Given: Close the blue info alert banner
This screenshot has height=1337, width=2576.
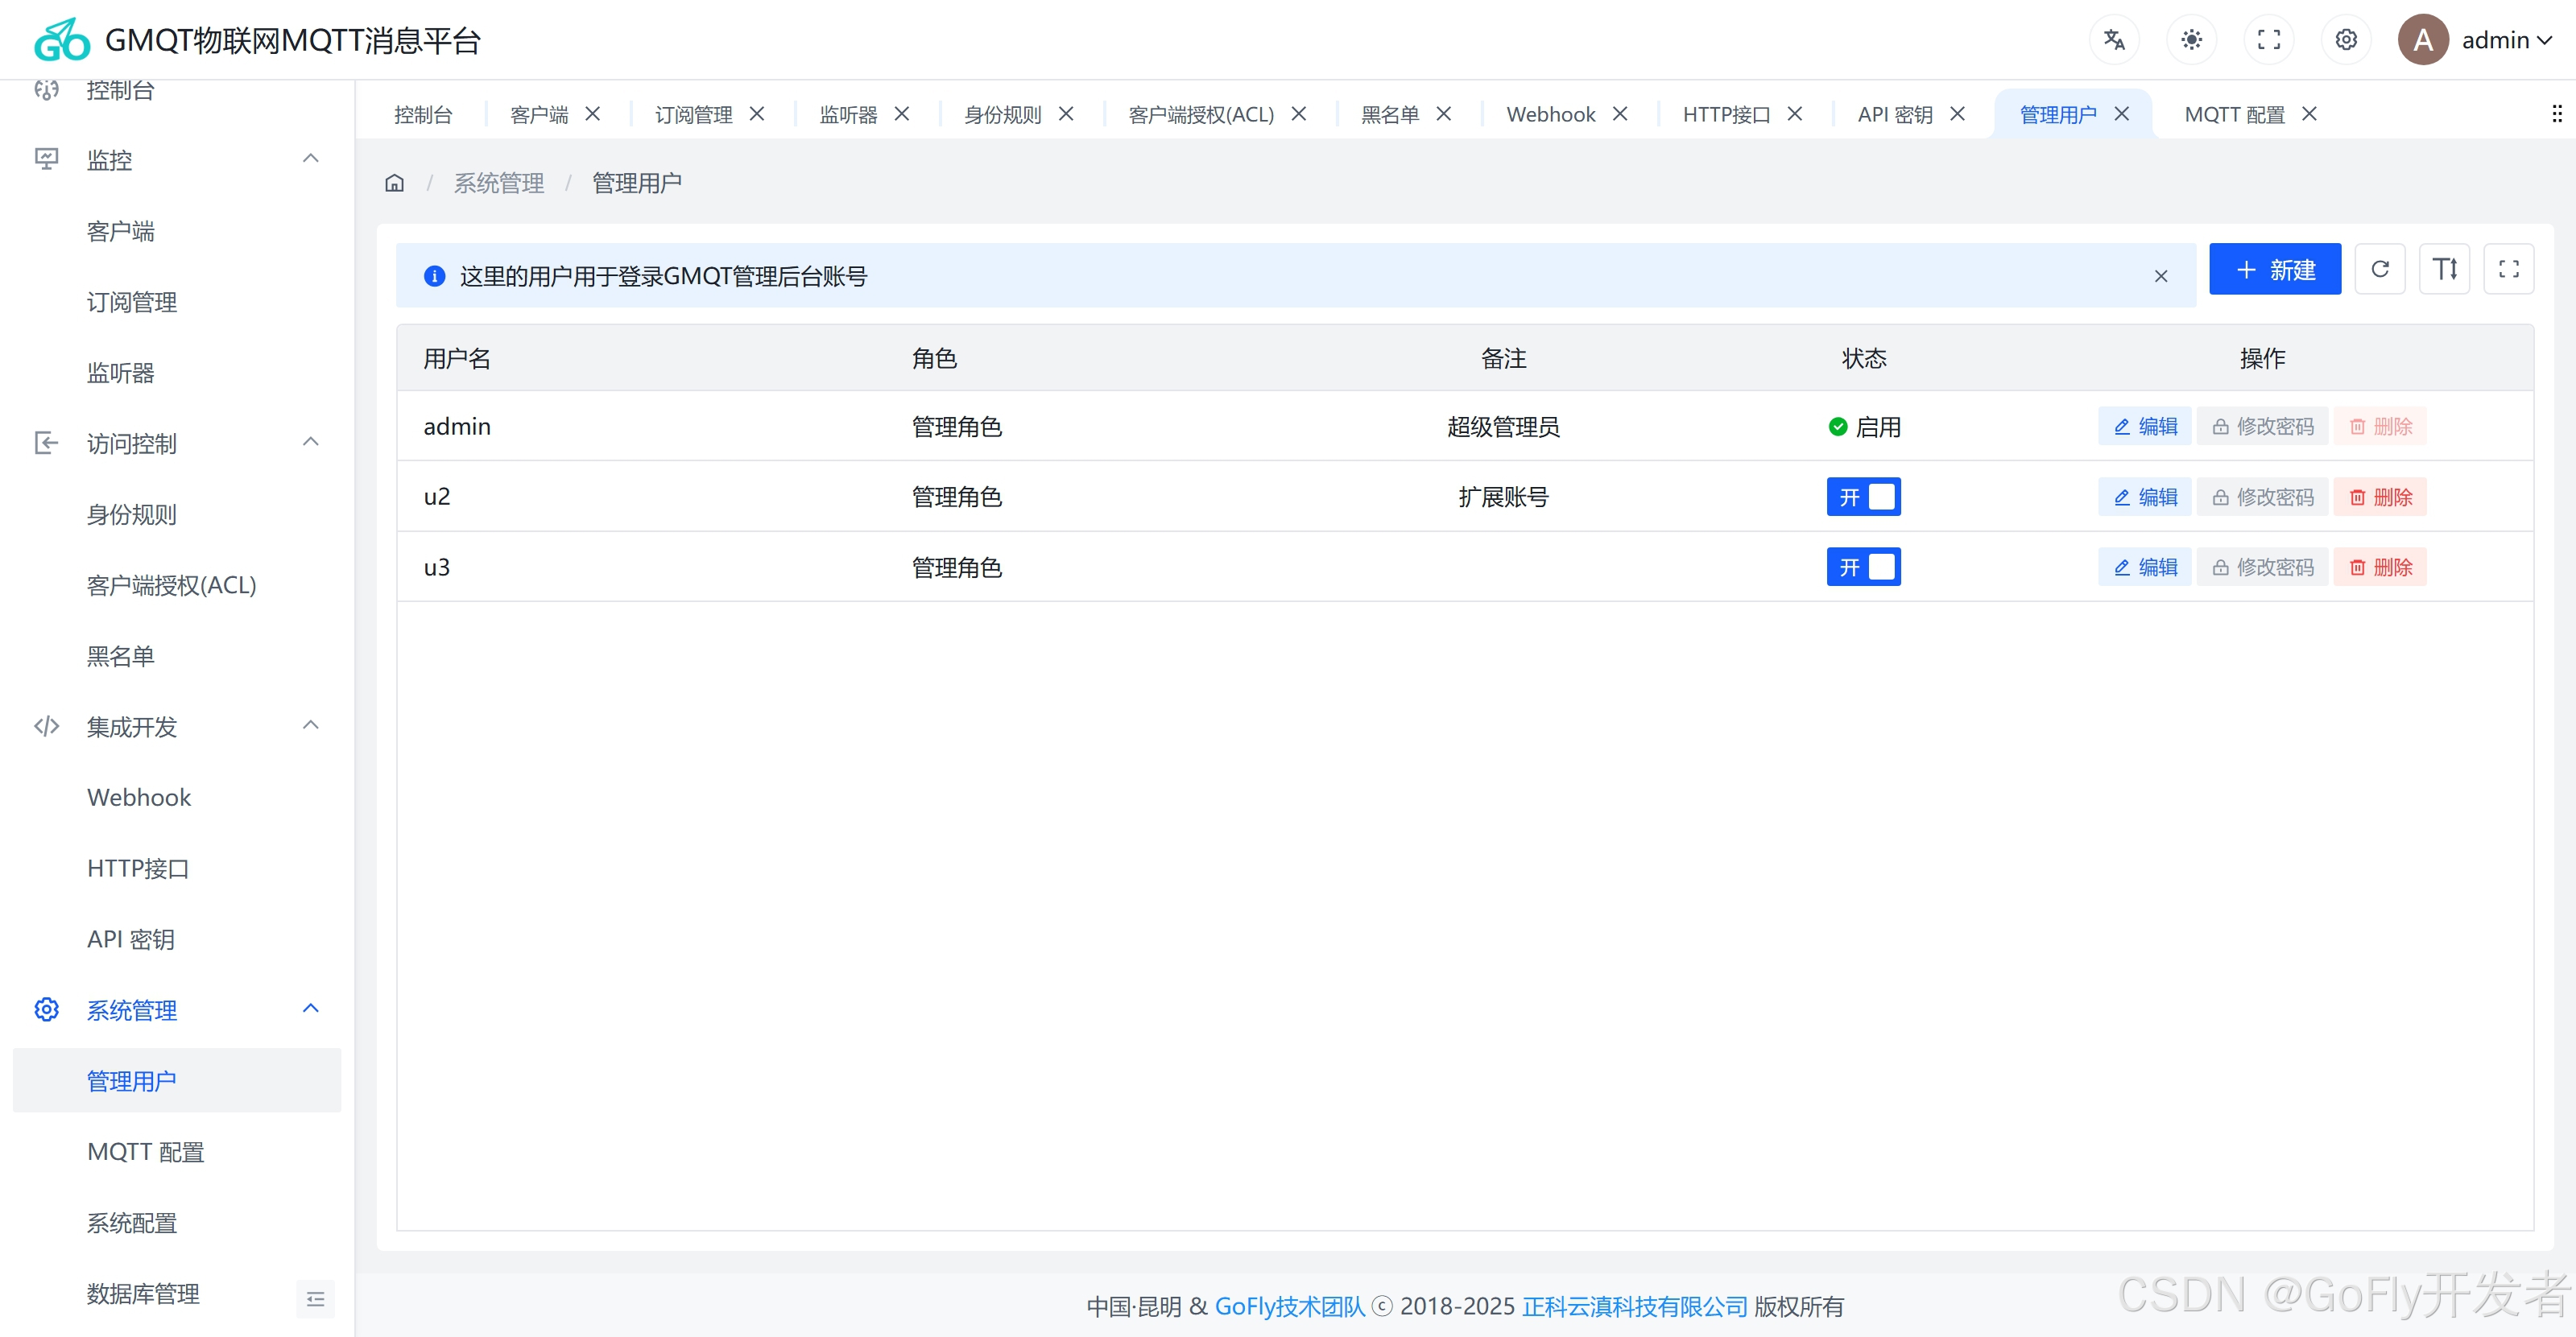Looking at the screenshot, I should click(x=2161, y=277).
